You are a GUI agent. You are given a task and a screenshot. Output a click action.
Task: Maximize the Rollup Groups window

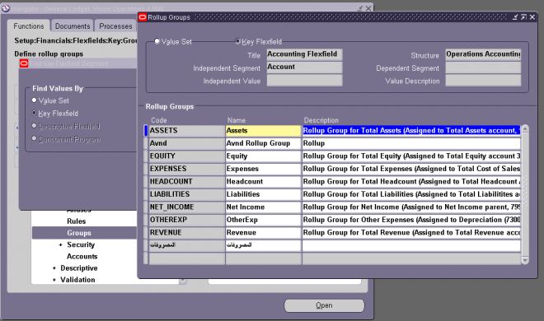point(523,17)
